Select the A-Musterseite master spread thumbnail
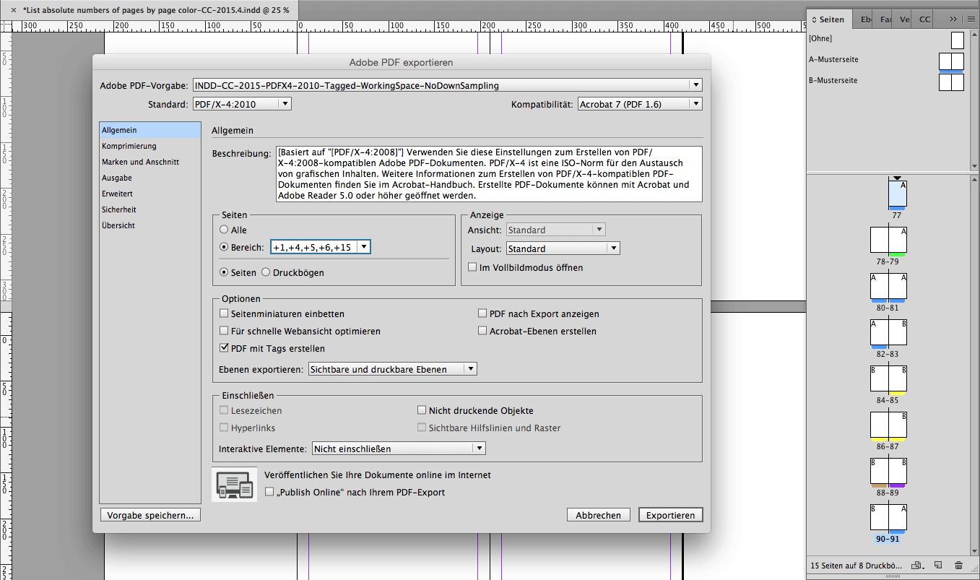 click(951, 61)
